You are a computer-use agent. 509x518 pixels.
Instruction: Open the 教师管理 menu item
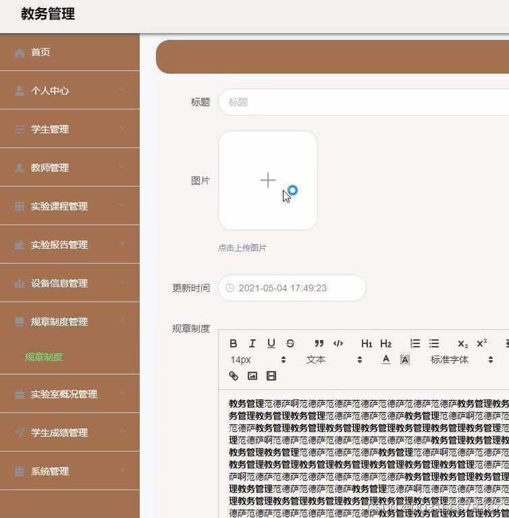pyautogui.click(x=70, y=167)
